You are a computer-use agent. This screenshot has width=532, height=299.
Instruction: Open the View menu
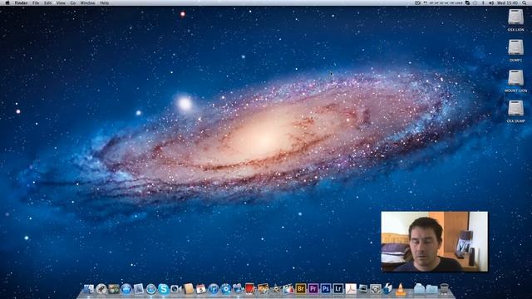tap(61, 2)
